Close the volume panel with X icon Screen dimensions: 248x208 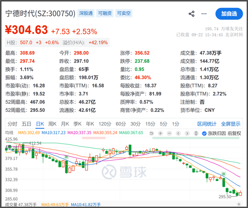coord(239,204)
